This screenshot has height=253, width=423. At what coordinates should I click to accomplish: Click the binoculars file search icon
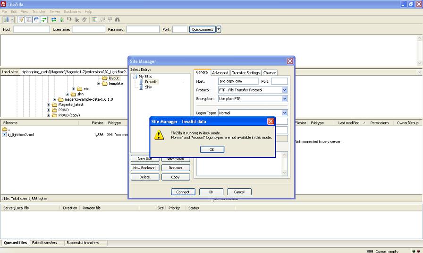coord(118,19)
